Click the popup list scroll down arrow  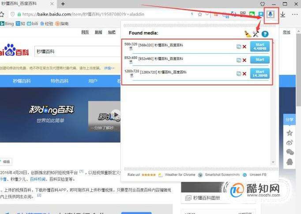[x=273, y=162]
